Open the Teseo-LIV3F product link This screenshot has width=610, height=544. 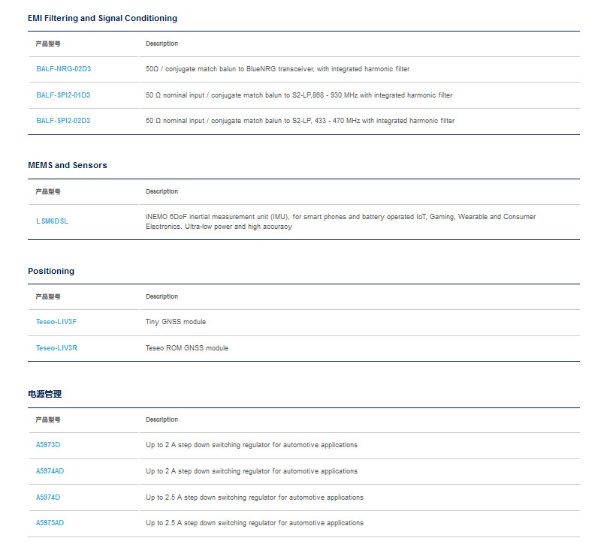tap(56, 322)
